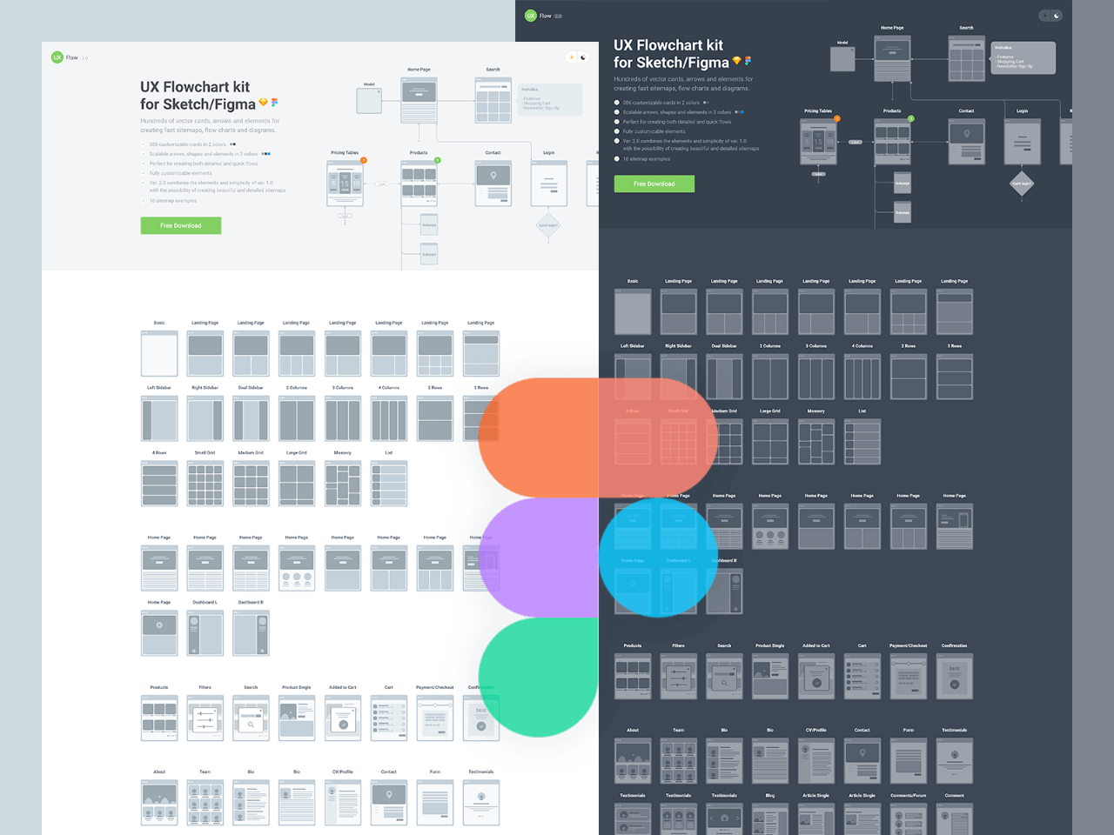Click the UX Flow logo on the dark page

point(538,16)
